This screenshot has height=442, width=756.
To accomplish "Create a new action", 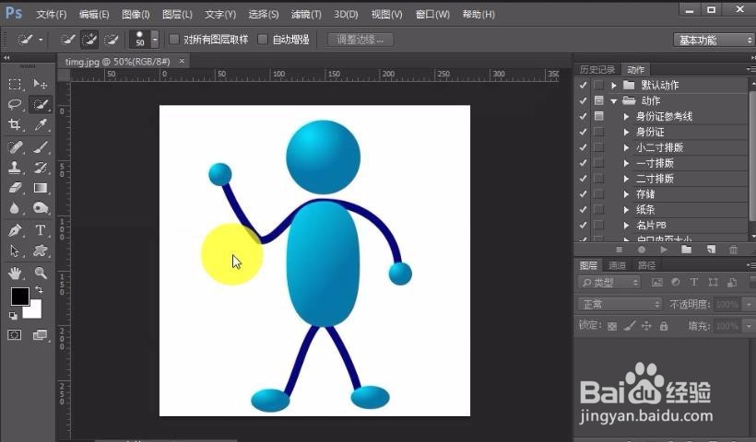I will (711, 250).
